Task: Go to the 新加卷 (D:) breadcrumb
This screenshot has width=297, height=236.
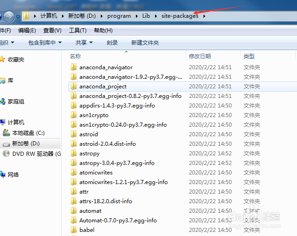Action: (82, 16)
